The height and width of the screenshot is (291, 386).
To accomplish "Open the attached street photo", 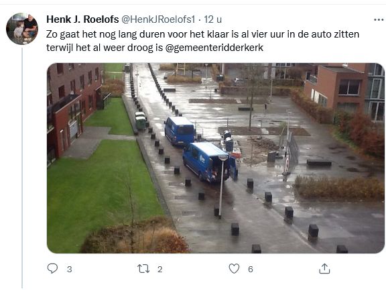I will click(x=215, y=158).
